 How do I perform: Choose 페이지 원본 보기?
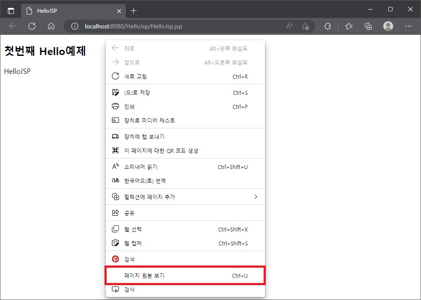[x=185, y=276]
